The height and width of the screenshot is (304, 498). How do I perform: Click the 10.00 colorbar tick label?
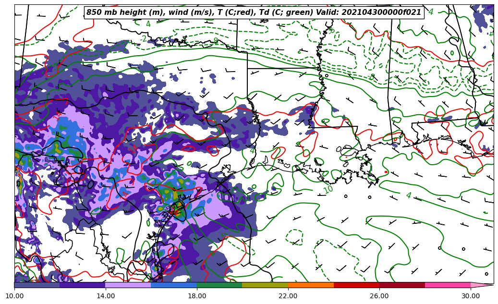coord(14,296)
